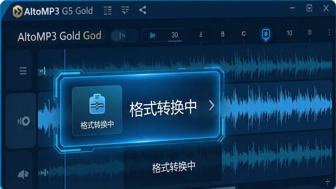Viewport: 336px width, 189px height.
Task: Click the AltoMP3 Gold God title
Action: 59,36
